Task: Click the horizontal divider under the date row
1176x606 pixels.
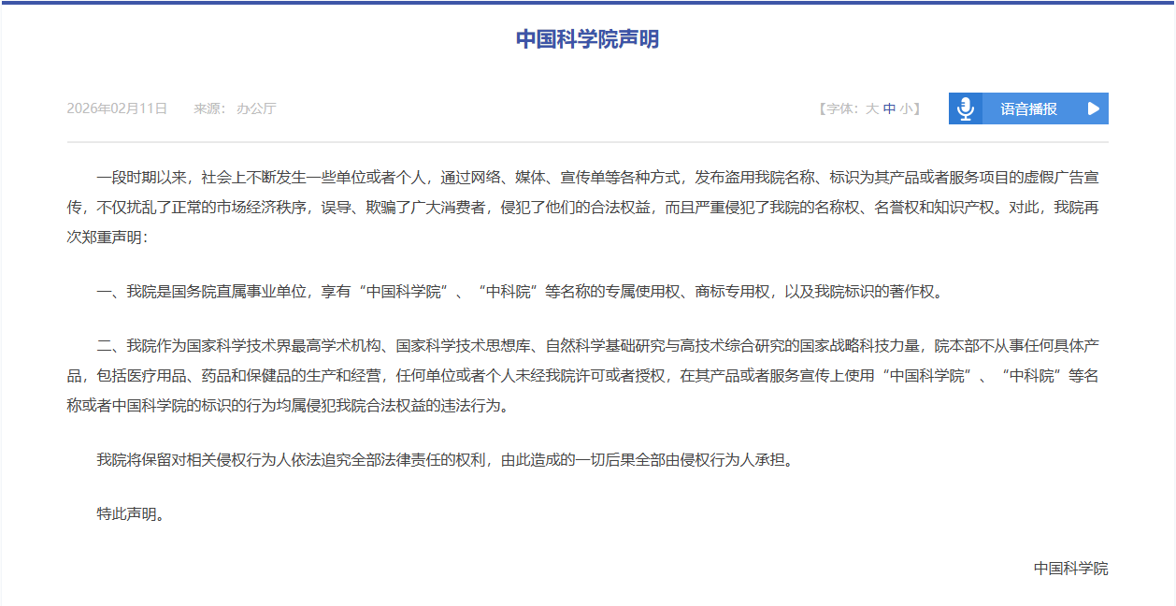Action: coord(587,142)
